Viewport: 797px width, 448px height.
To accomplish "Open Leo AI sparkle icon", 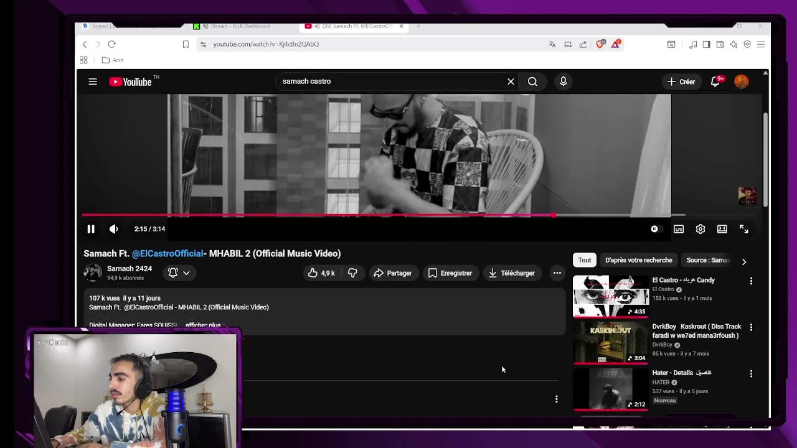I will pos(733,44).
